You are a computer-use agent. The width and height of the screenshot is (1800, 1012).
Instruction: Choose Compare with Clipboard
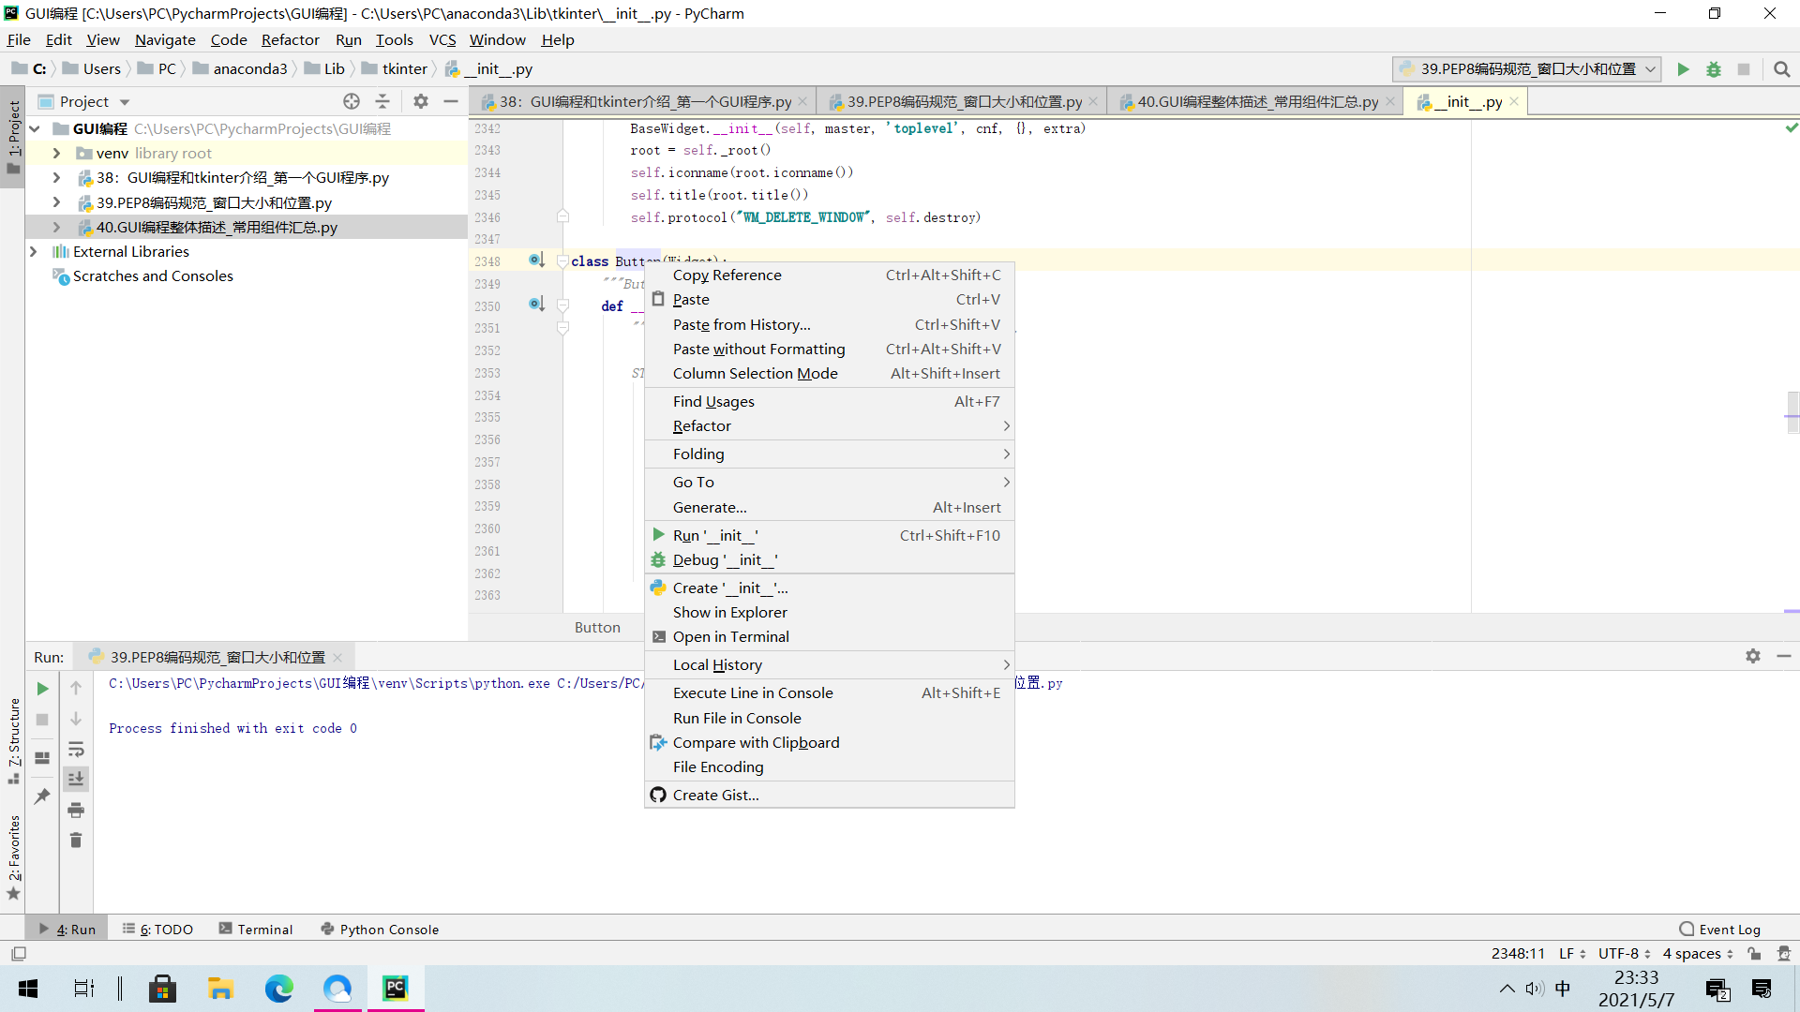tap(830, 743)
